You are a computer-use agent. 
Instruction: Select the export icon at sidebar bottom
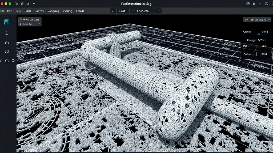[7, 61]
